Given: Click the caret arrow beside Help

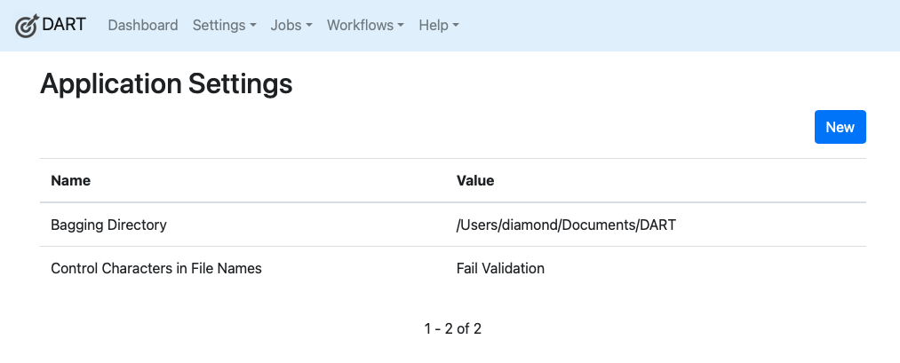Looking at the screenshot, I should (456, 26).
